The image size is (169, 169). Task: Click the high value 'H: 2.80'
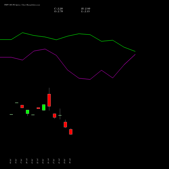click(x=86, y=9)
